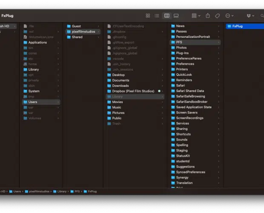
Task: Open the Passes folder
Action: tap(195, 32)
